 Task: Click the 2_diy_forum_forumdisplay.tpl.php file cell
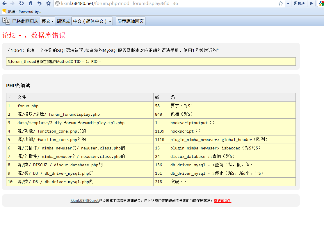85,123
